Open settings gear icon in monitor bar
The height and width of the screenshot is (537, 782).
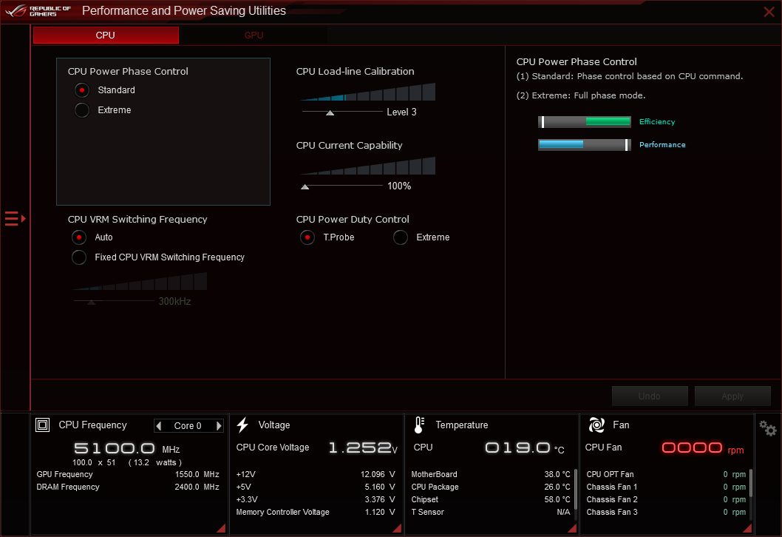click(767, 428)
